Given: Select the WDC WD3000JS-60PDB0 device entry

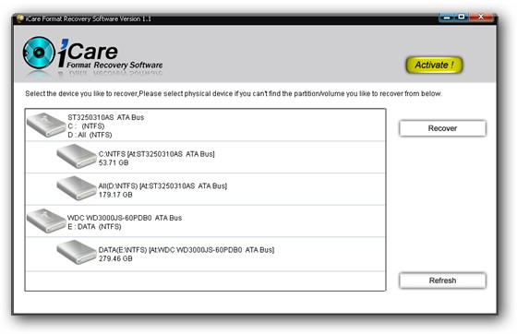Looking at the screenshot, I should tap(205, 221).
